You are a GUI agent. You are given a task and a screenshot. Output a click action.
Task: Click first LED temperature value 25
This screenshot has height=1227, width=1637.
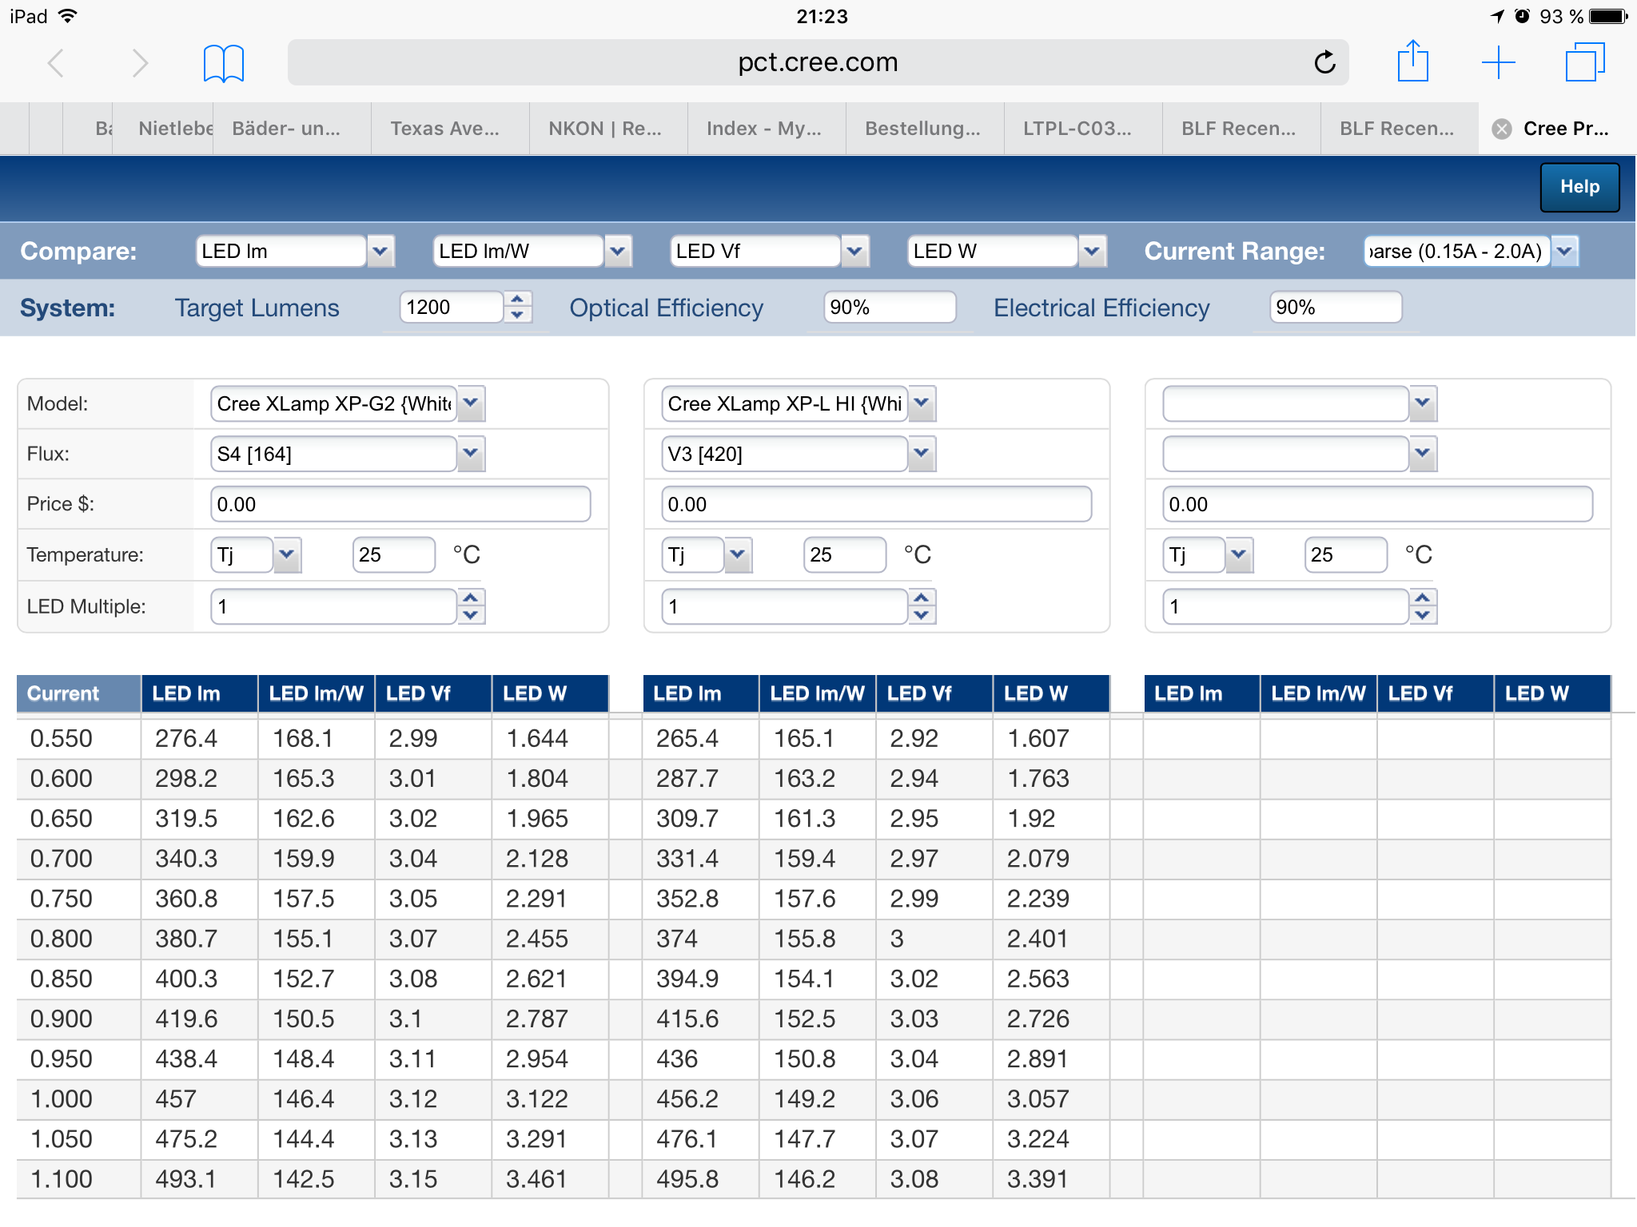point(394,554)
